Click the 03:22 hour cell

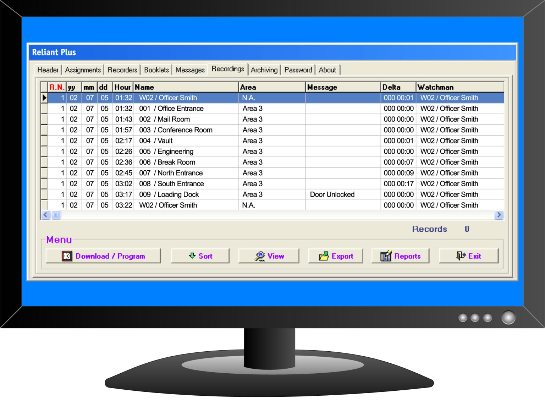(123, 205)
